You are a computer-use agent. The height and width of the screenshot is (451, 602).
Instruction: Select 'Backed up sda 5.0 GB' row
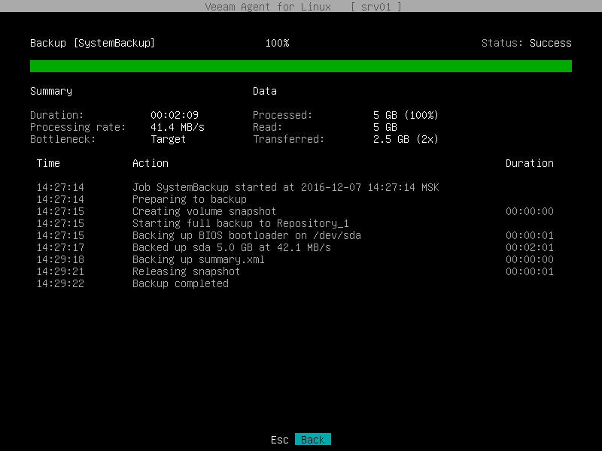295,247
